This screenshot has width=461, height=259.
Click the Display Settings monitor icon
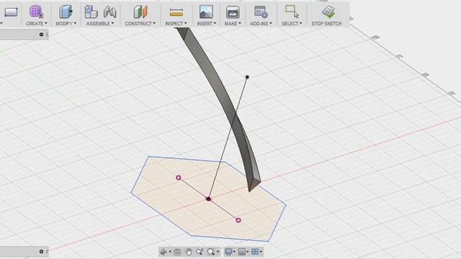pyautogui.click(x=228, y=252)
